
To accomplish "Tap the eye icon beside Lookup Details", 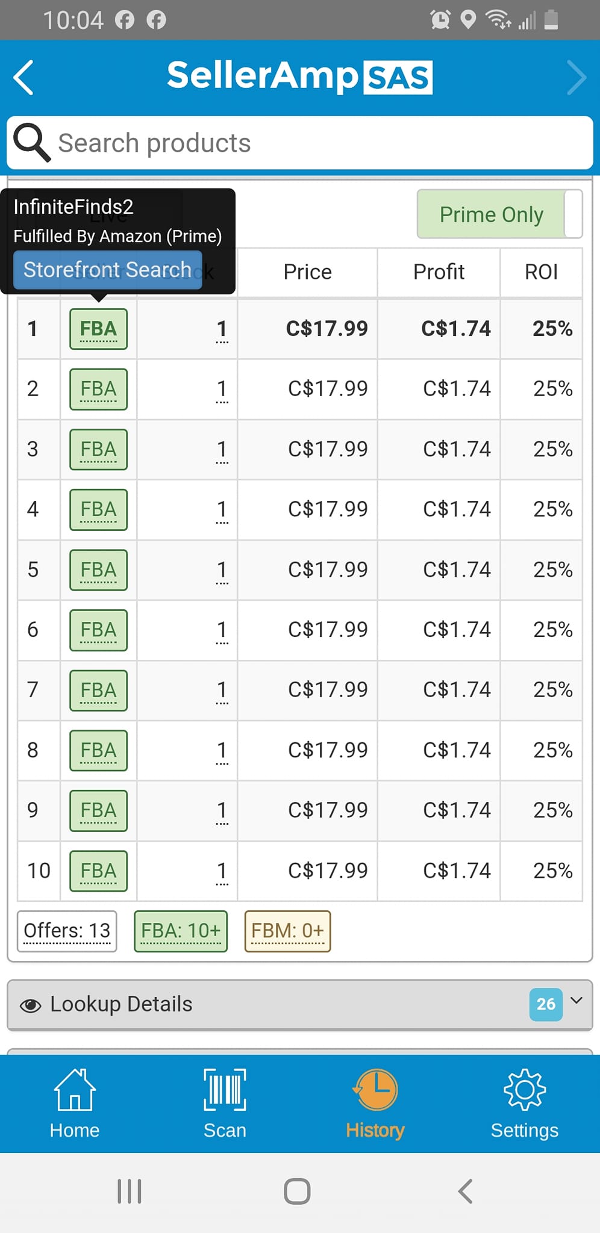I will (x=30, y=1005).
